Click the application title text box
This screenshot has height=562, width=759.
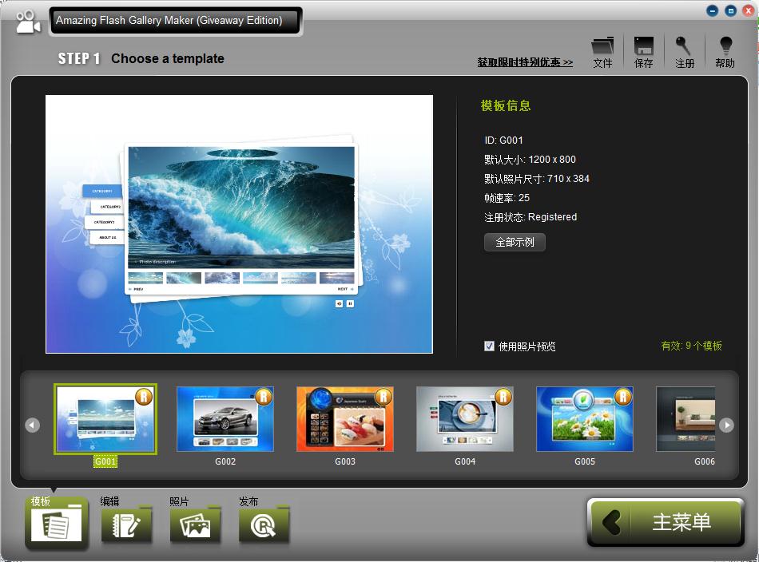(x=175, y=21)
